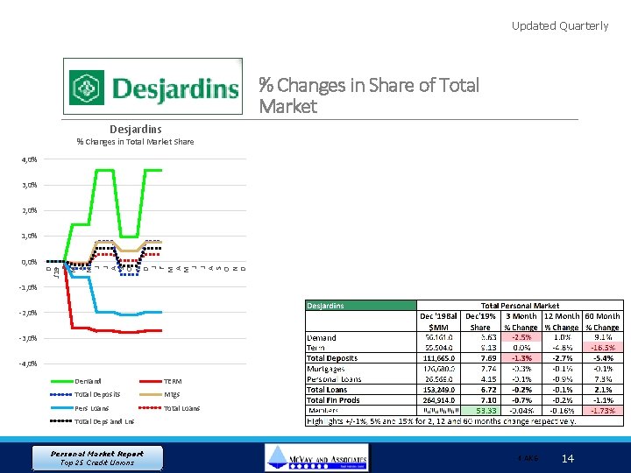Image resolution: width=631 pixels, height=473 pixels.
Task: Click the black dotted Total Deps and Lns legend entry
Action: (92, 421)
